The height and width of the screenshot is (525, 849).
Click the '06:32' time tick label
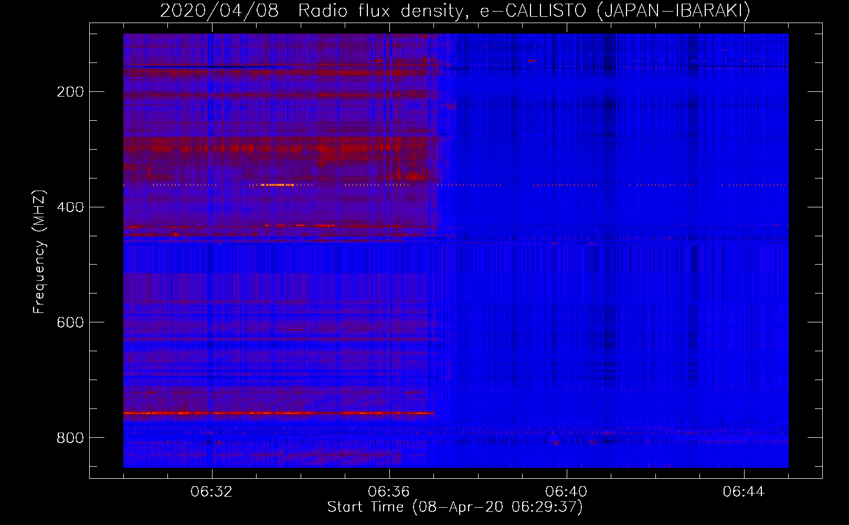tap(211, 492)
